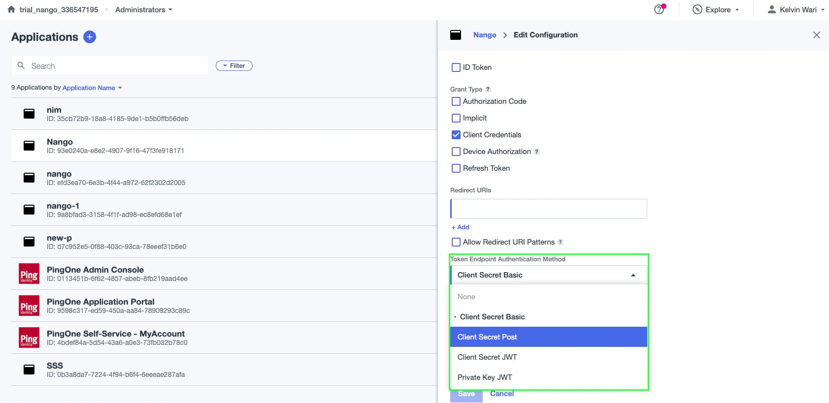The image size is (829, 403).
Task: Uncheck the Client Credentials grant type
Action: 456,135
